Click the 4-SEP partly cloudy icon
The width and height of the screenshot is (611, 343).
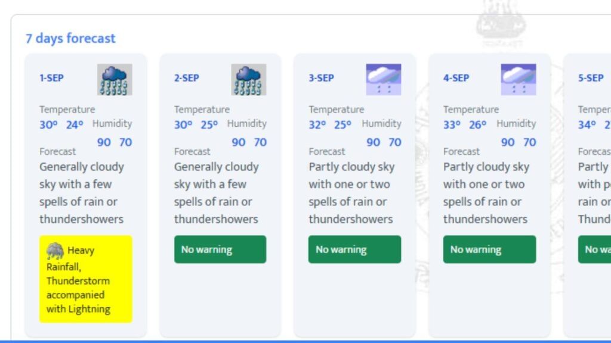coord(519,80)
